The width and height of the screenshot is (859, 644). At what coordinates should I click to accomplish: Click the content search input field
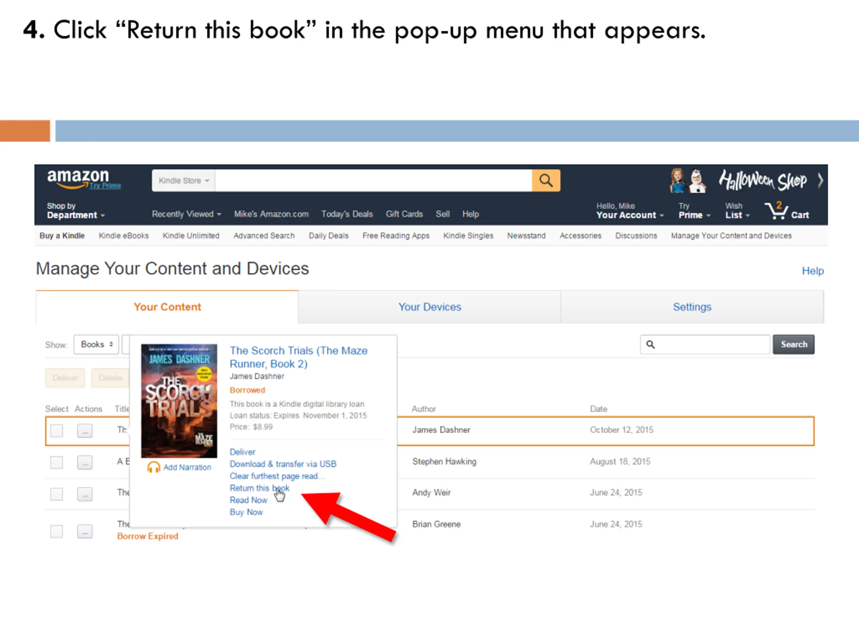pyautogui.click(x=705, y=344)
